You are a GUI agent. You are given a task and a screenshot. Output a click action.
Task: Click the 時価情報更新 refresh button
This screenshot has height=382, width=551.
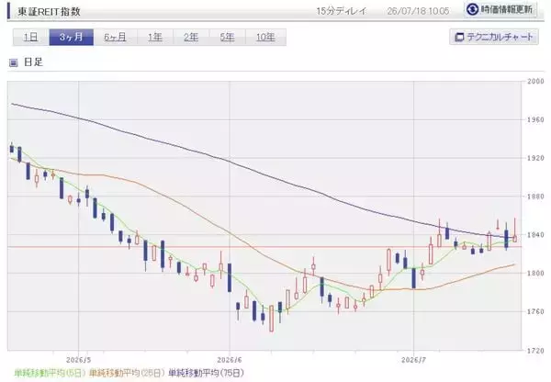(500, 9)
